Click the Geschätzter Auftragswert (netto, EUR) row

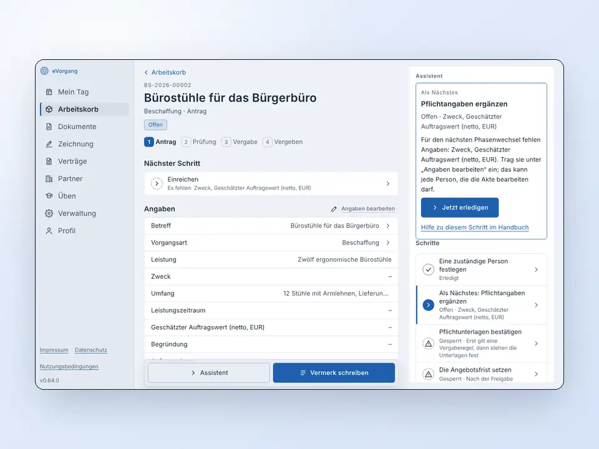pyautogui.click(x=271, y=327)
